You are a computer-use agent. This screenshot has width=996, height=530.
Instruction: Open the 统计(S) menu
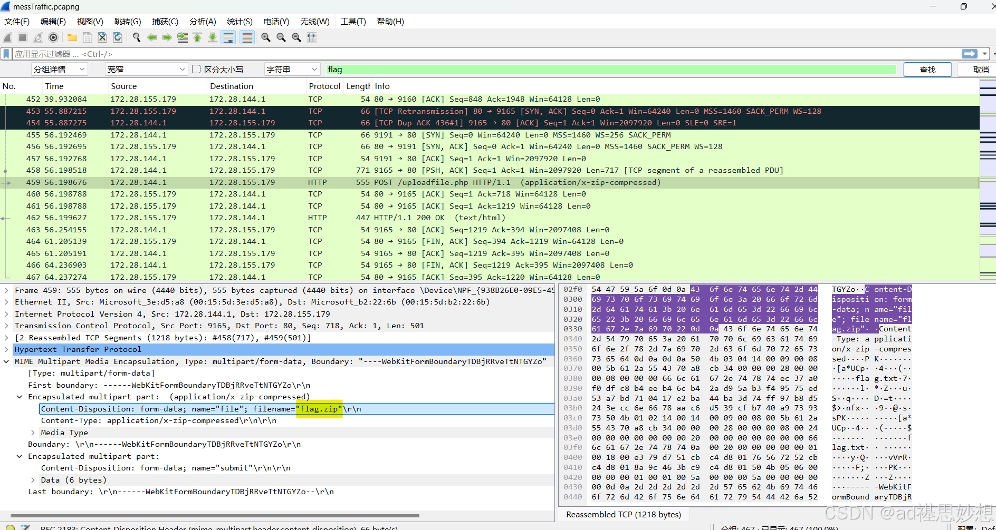[x=240, y=21]
